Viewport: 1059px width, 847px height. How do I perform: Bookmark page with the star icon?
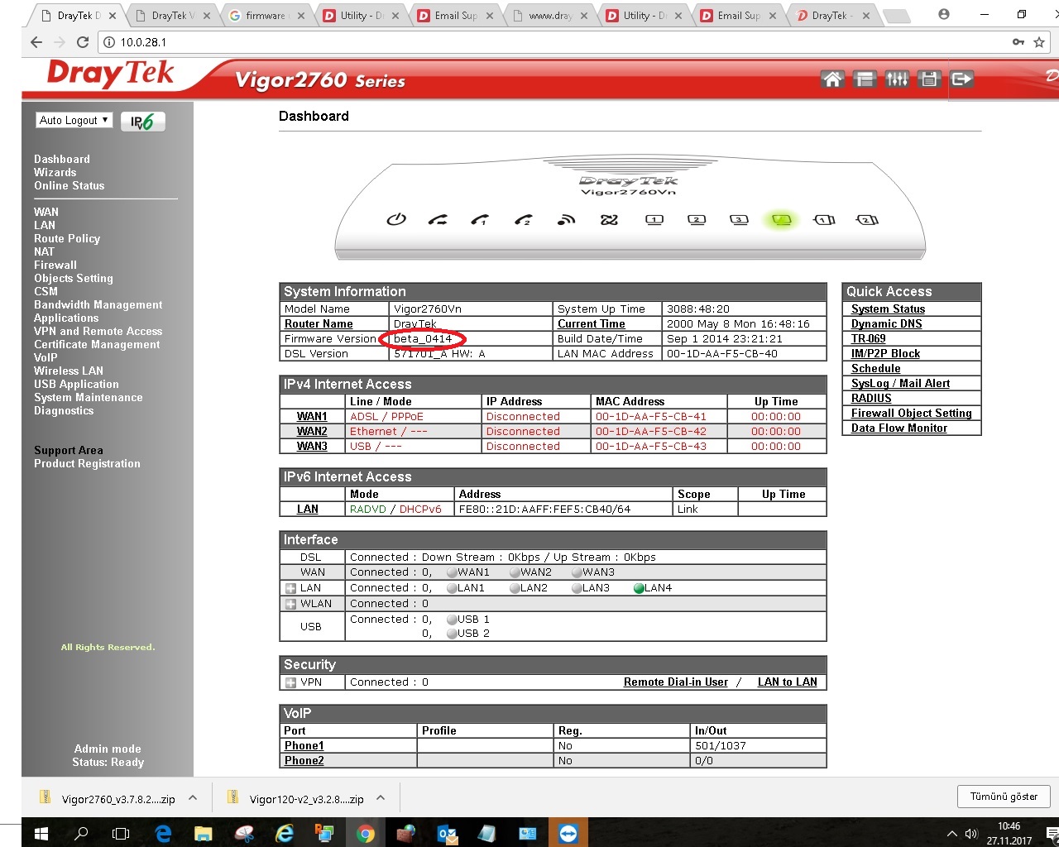pos(1039,42)
